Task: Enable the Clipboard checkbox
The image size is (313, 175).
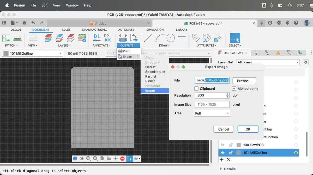Action: (196, 89)
